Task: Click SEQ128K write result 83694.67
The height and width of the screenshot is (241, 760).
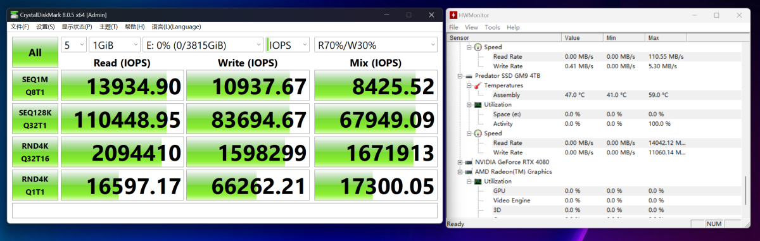Action: (x=248, y=118)
